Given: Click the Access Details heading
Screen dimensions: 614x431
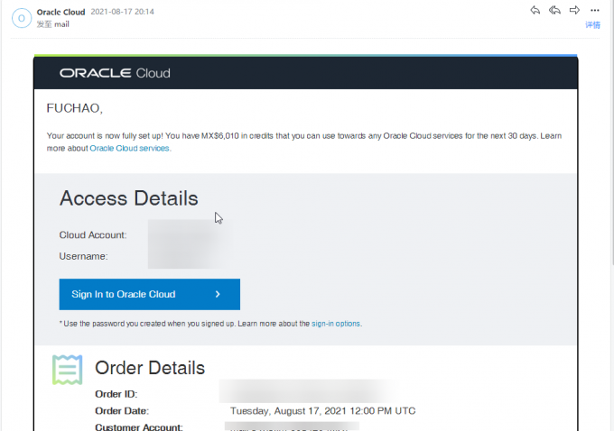Looking at the screenshot, I should click(128, 198).
